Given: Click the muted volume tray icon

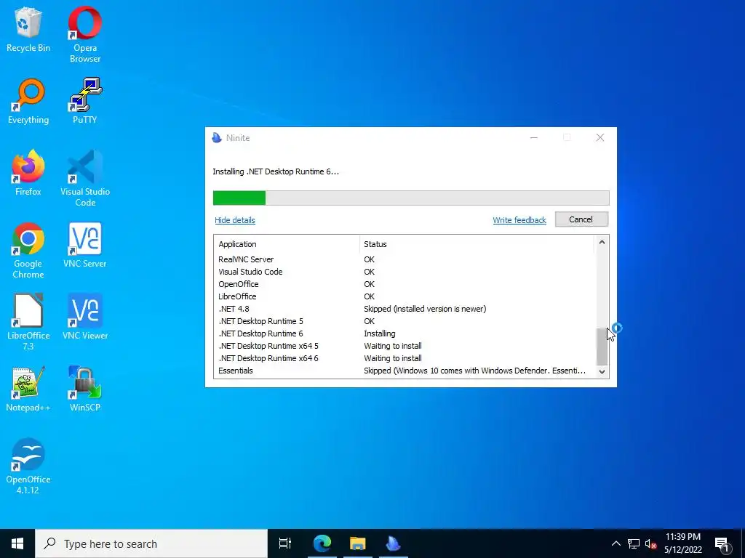Looking at the screenshot, I should point(650,543).
